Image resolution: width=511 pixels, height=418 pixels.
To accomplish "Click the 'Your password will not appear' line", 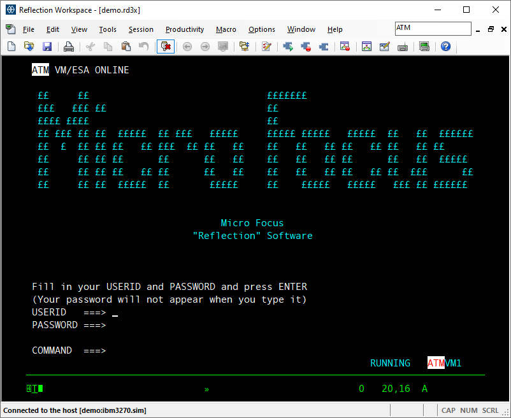I will click(169, 299).
